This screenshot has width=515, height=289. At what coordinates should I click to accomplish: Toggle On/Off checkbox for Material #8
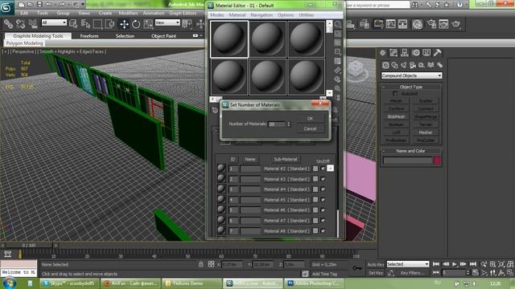tap(323, 231)
